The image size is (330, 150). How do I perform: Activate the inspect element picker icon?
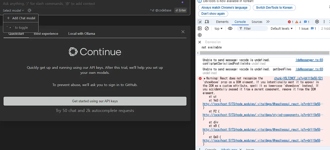click(x=200, y=22)
